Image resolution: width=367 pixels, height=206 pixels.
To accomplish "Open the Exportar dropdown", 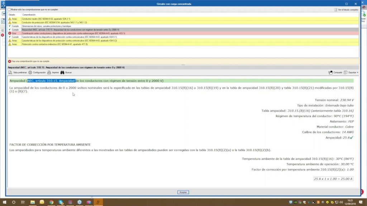I will [351, 73].
